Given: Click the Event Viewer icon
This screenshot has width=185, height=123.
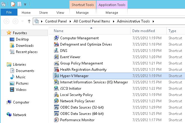Looking at the screenshot, I should pyautogui.click(x=56, y=57).
